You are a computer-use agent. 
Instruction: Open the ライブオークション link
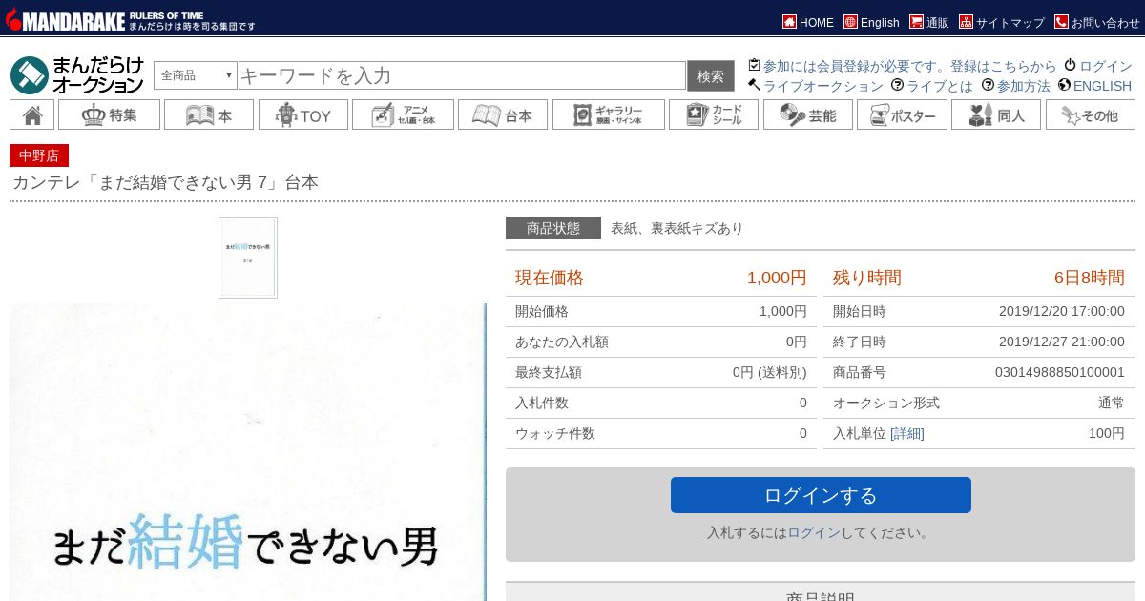coord(816,86)
